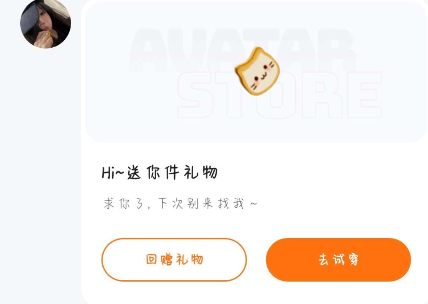
Task: Click the 回赠礼物 outlined button
Action: (174, 260)
